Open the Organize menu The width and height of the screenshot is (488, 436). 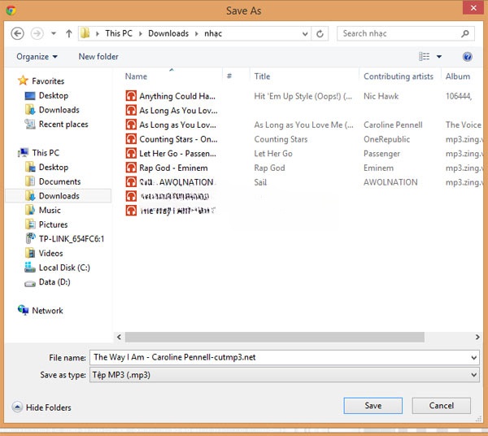pos(37,57)
